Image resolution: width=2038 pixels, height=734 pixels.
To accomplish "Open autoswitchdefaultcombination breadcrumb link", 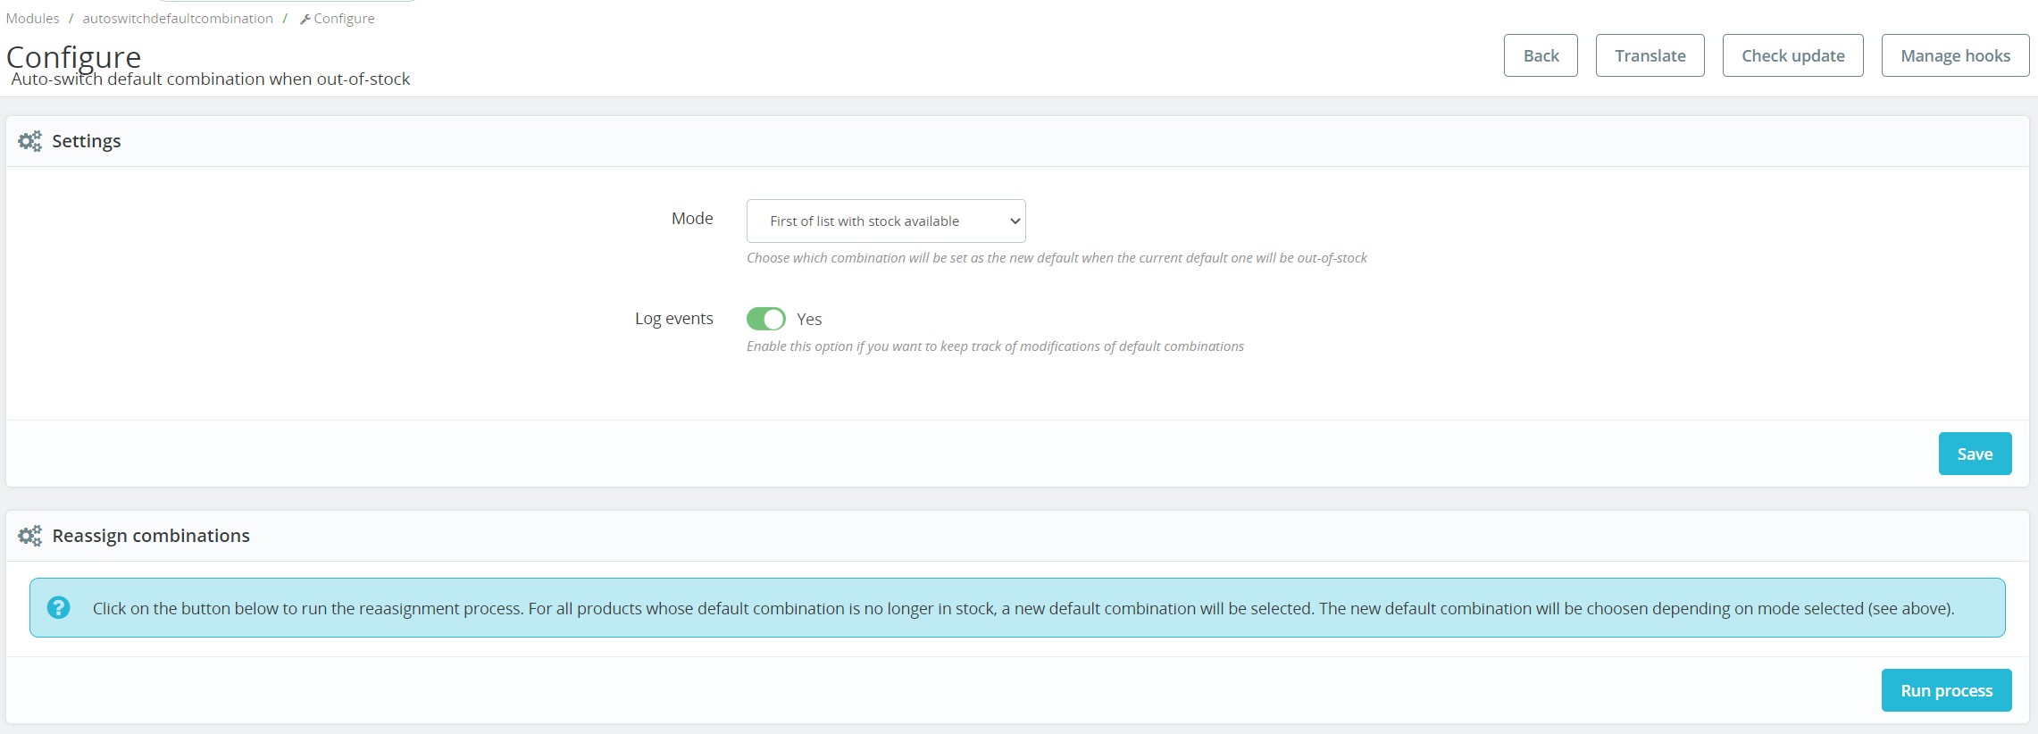I will (x=178, y=19).
